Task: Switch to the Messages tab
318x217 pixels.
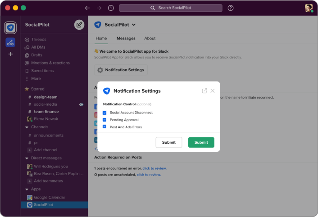Action: point(126,38)
